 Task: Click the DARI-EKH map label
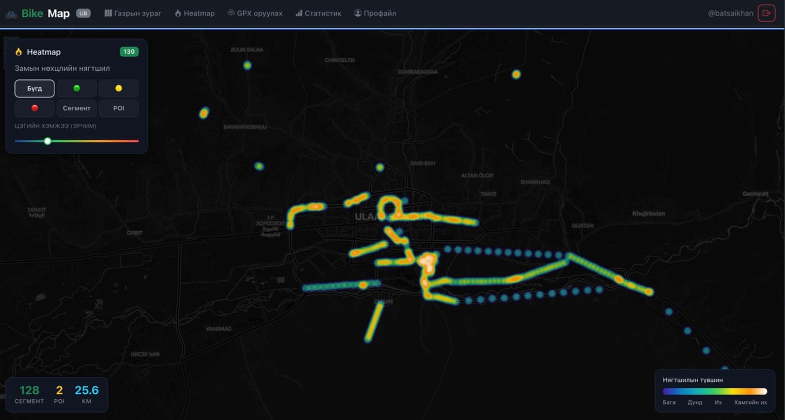(x=422, y=164)
